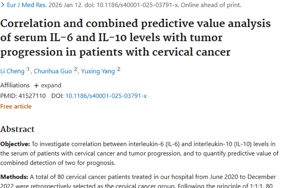This screenshot has width=283, height=188.
Task: Click the bold Objective label in abstract
Action: click(15, 144)
